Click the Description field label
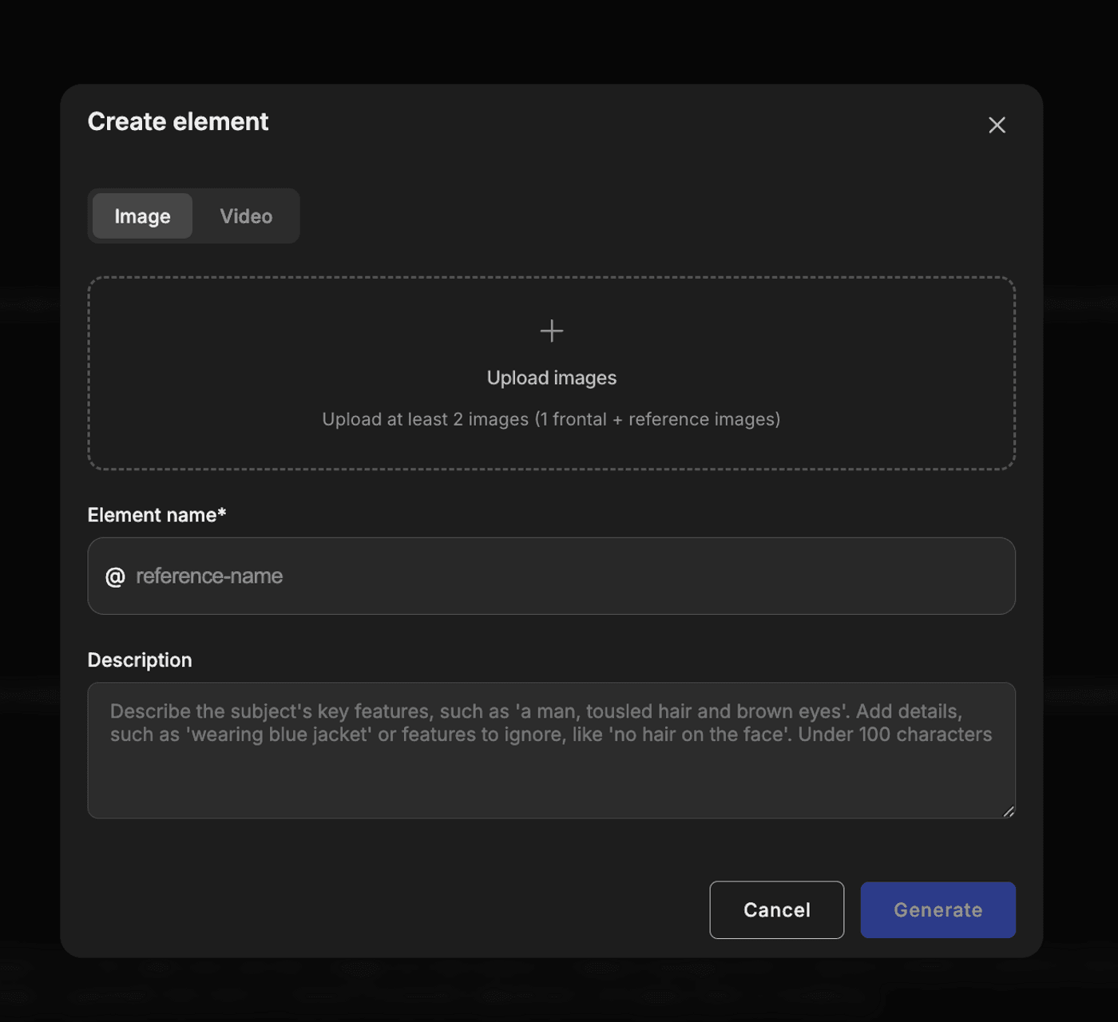Viewport: 1118px width, 1022px height. (x=140, y=660)
